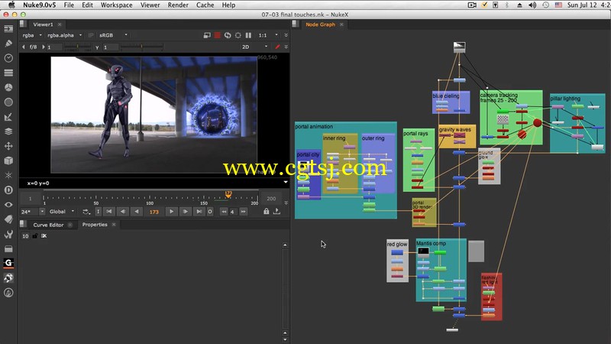
Task: Select the portal animation backdrop label
Action: [314, 127]
